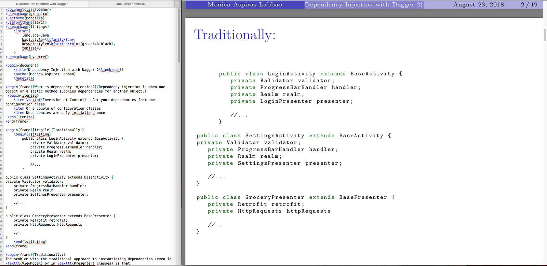Screen dimensions: 547x266
Task: Click the \begin{itemize} line
Action: (x=23, y=96)
